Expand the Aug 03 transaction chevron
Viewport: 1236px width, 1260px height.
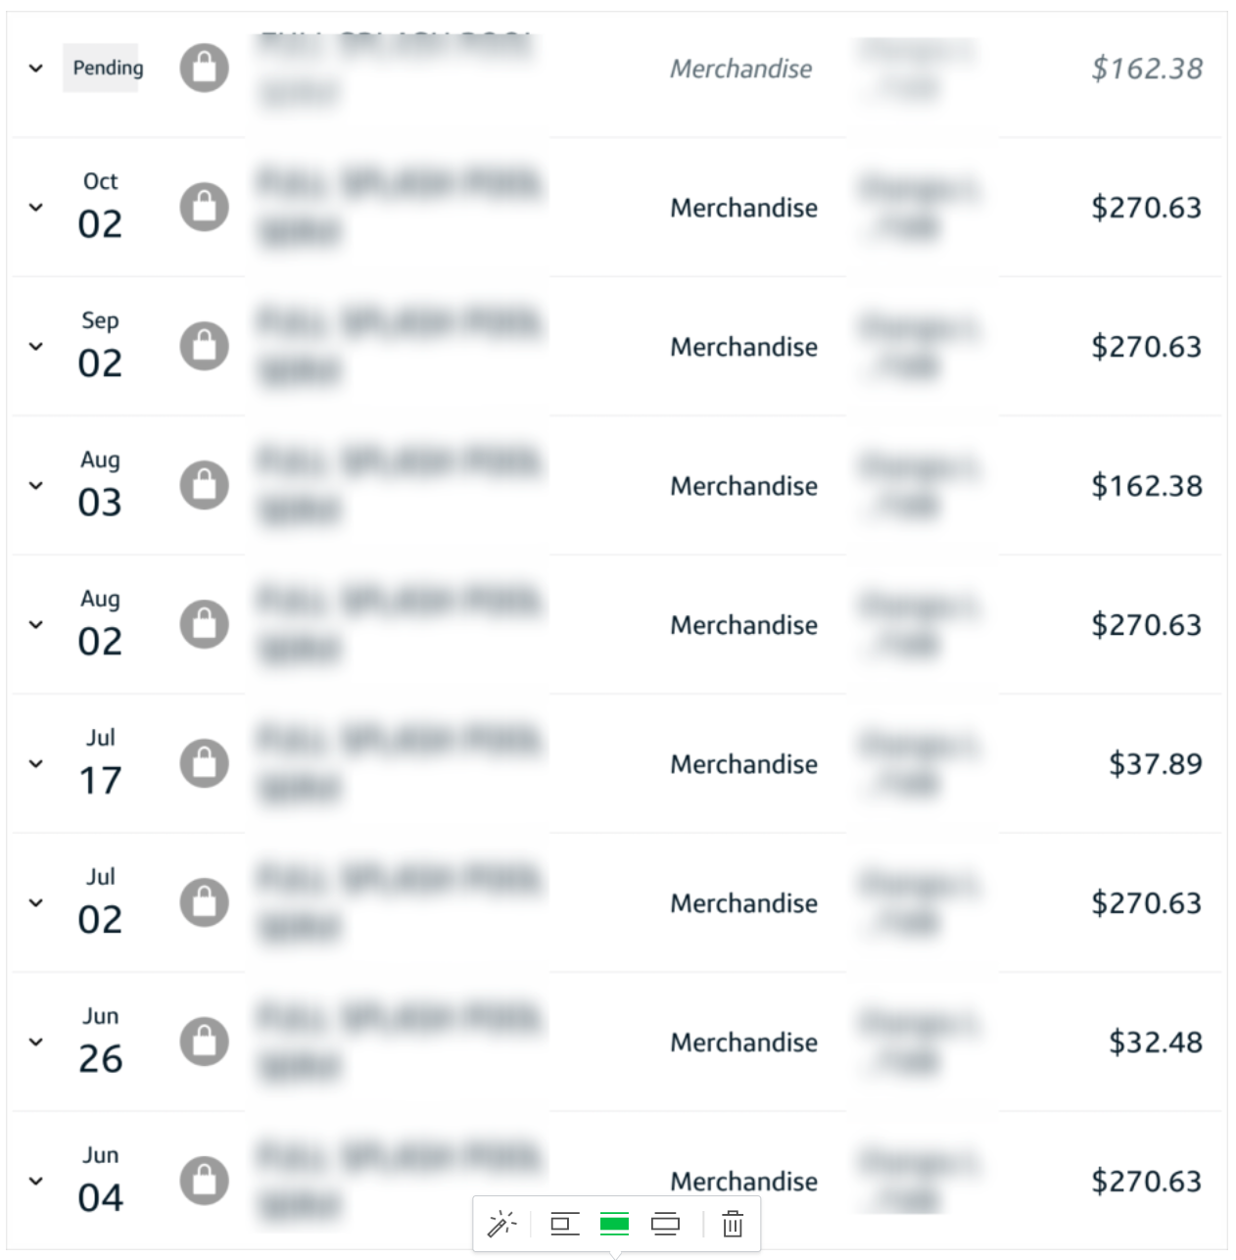[36, 486]
